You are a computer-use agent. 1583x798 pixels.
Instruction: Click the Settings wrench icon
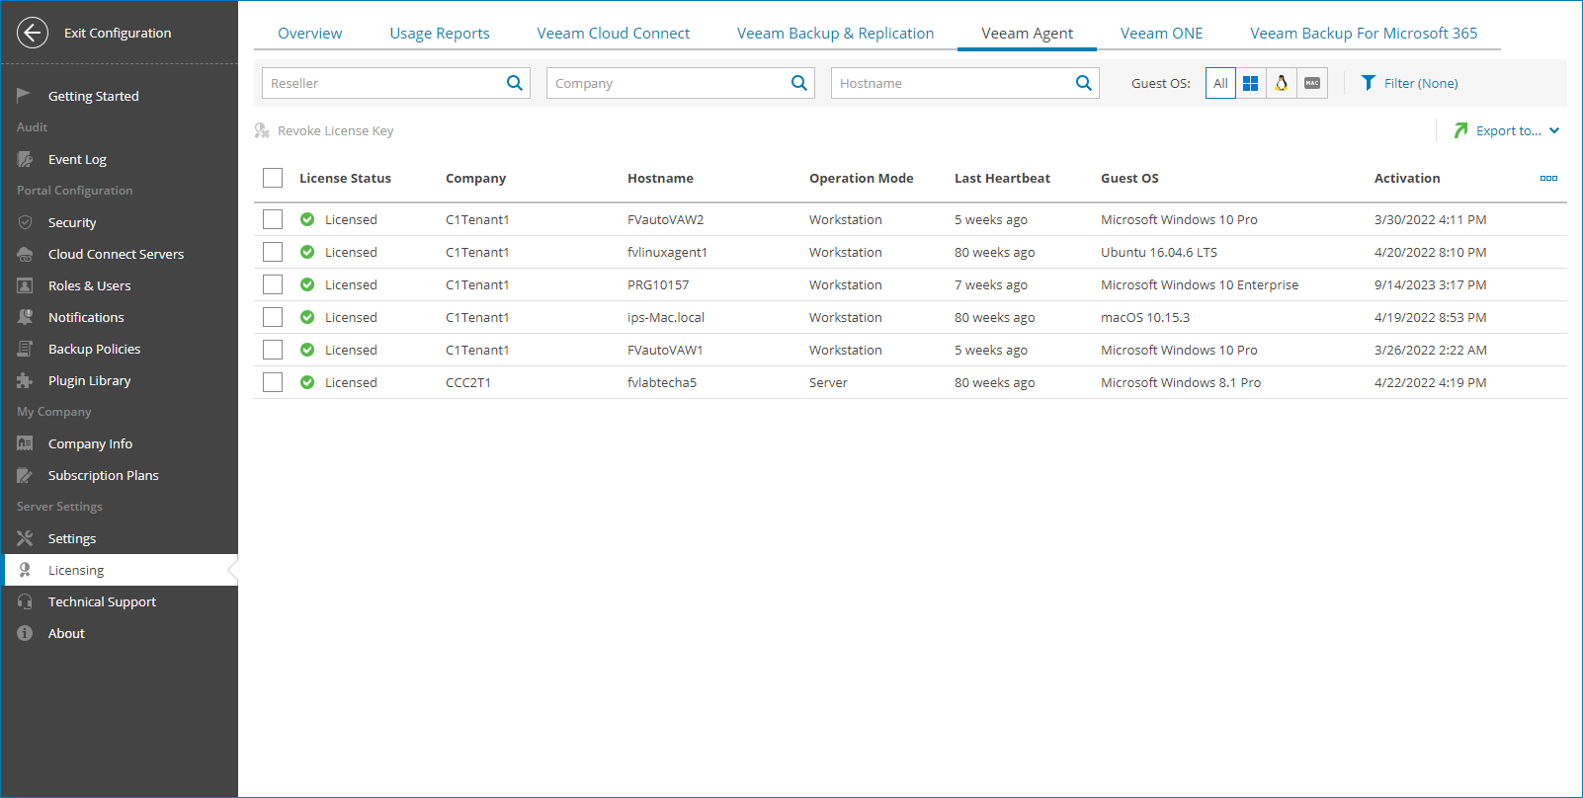[x=25, y=538]
